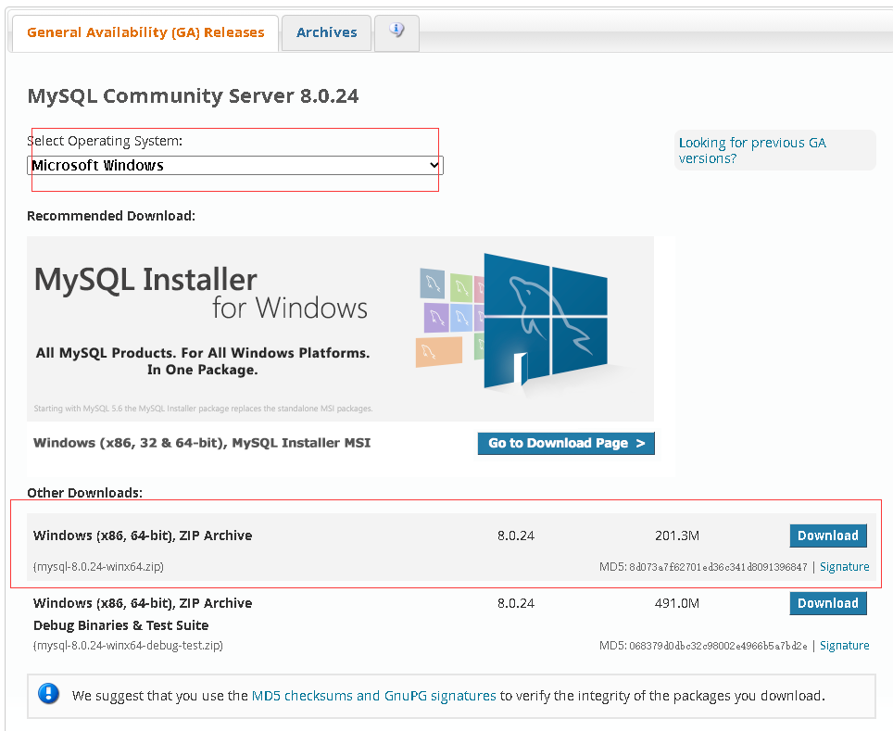Click the 'Other Downloads:' label

point(85,493)
